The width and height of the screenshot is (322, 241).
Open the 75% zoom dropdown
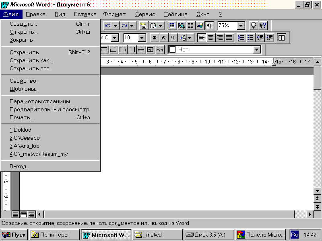pyautogui.click(x=241, y=25)
